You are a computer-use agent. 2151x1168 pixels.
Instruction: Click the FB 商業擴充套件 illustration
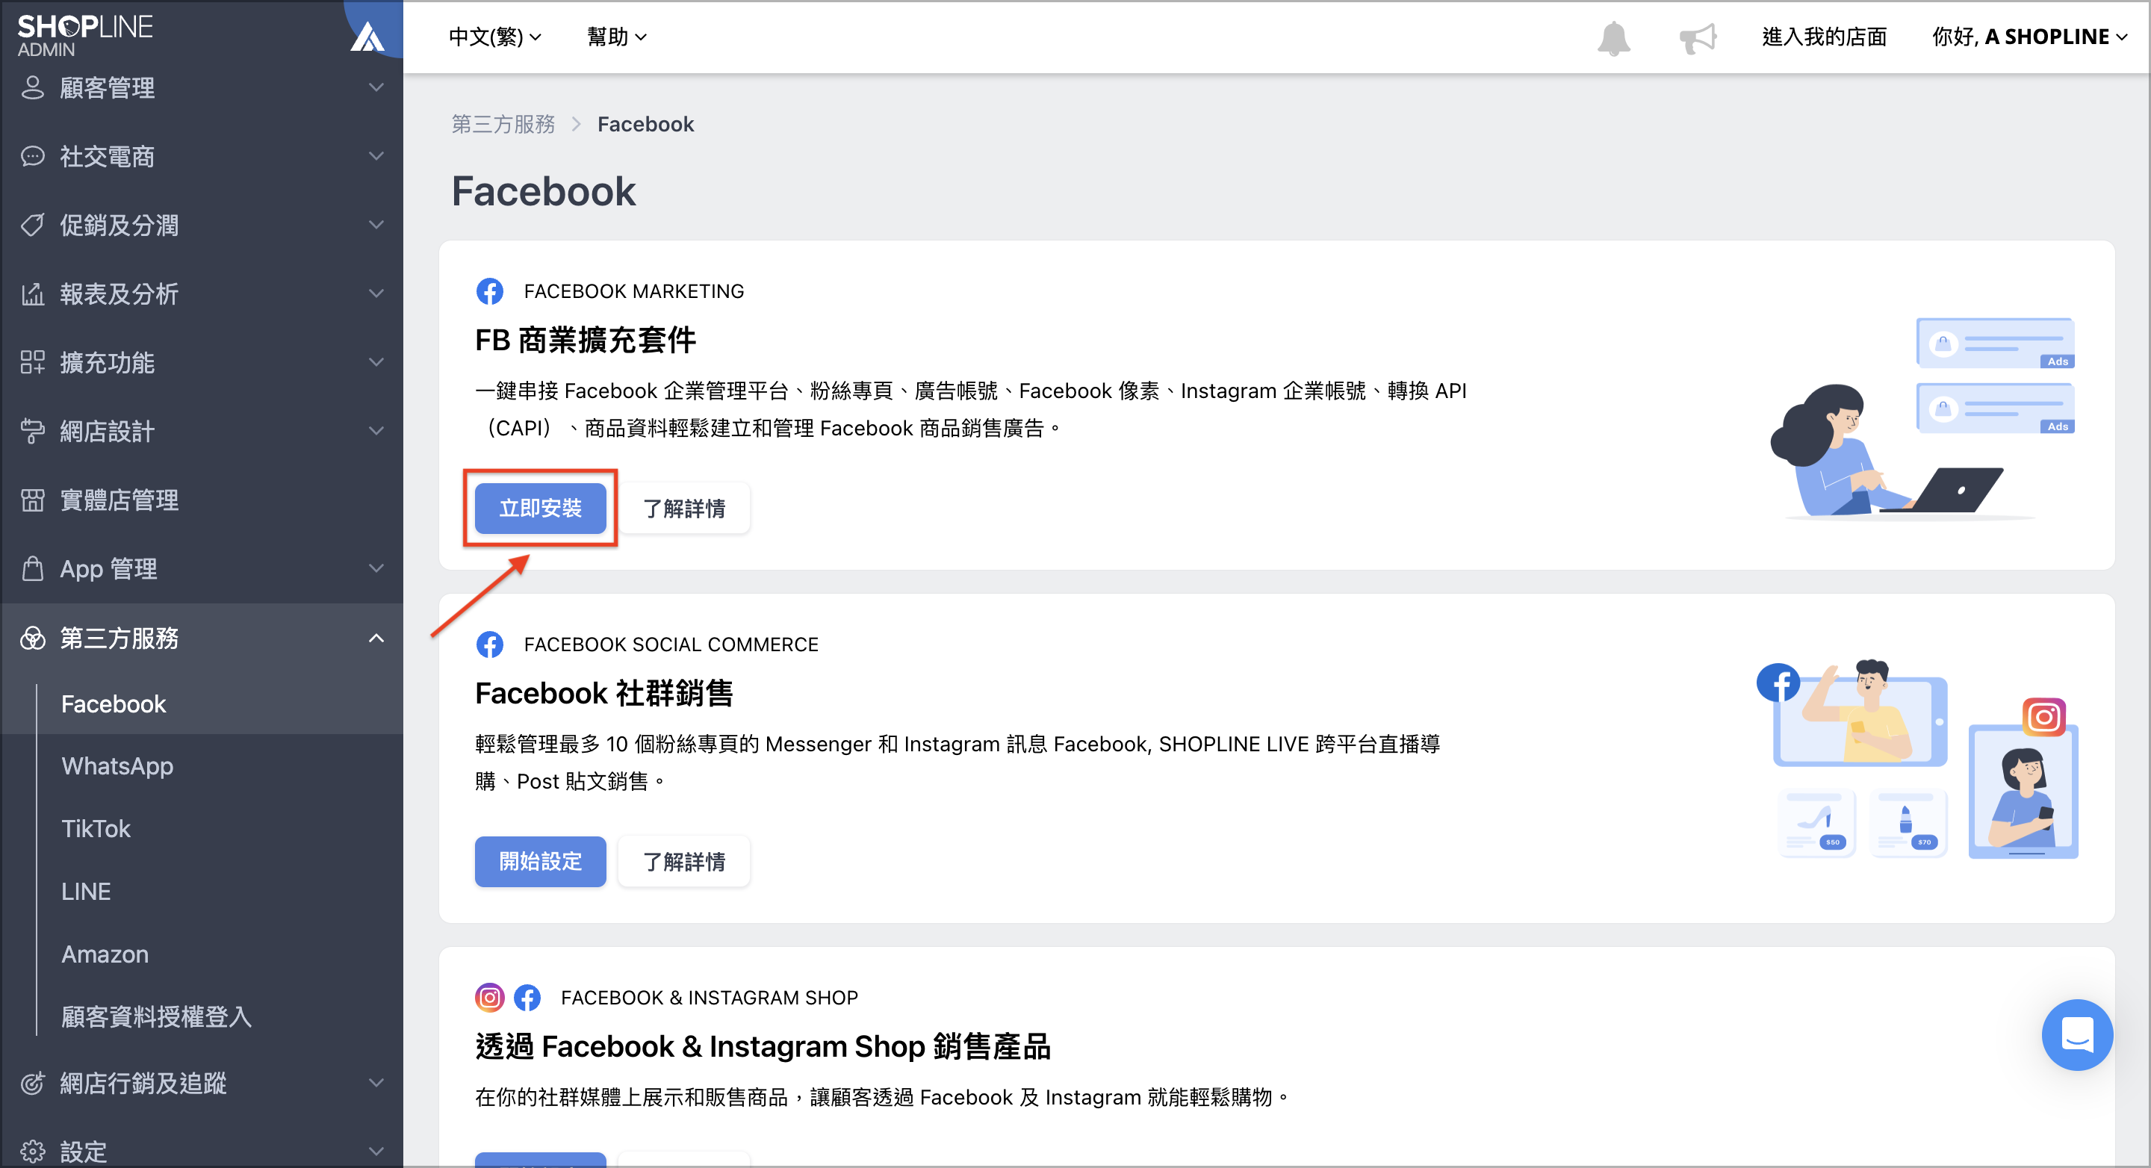pyautogui.click(x=1923, y=417)
